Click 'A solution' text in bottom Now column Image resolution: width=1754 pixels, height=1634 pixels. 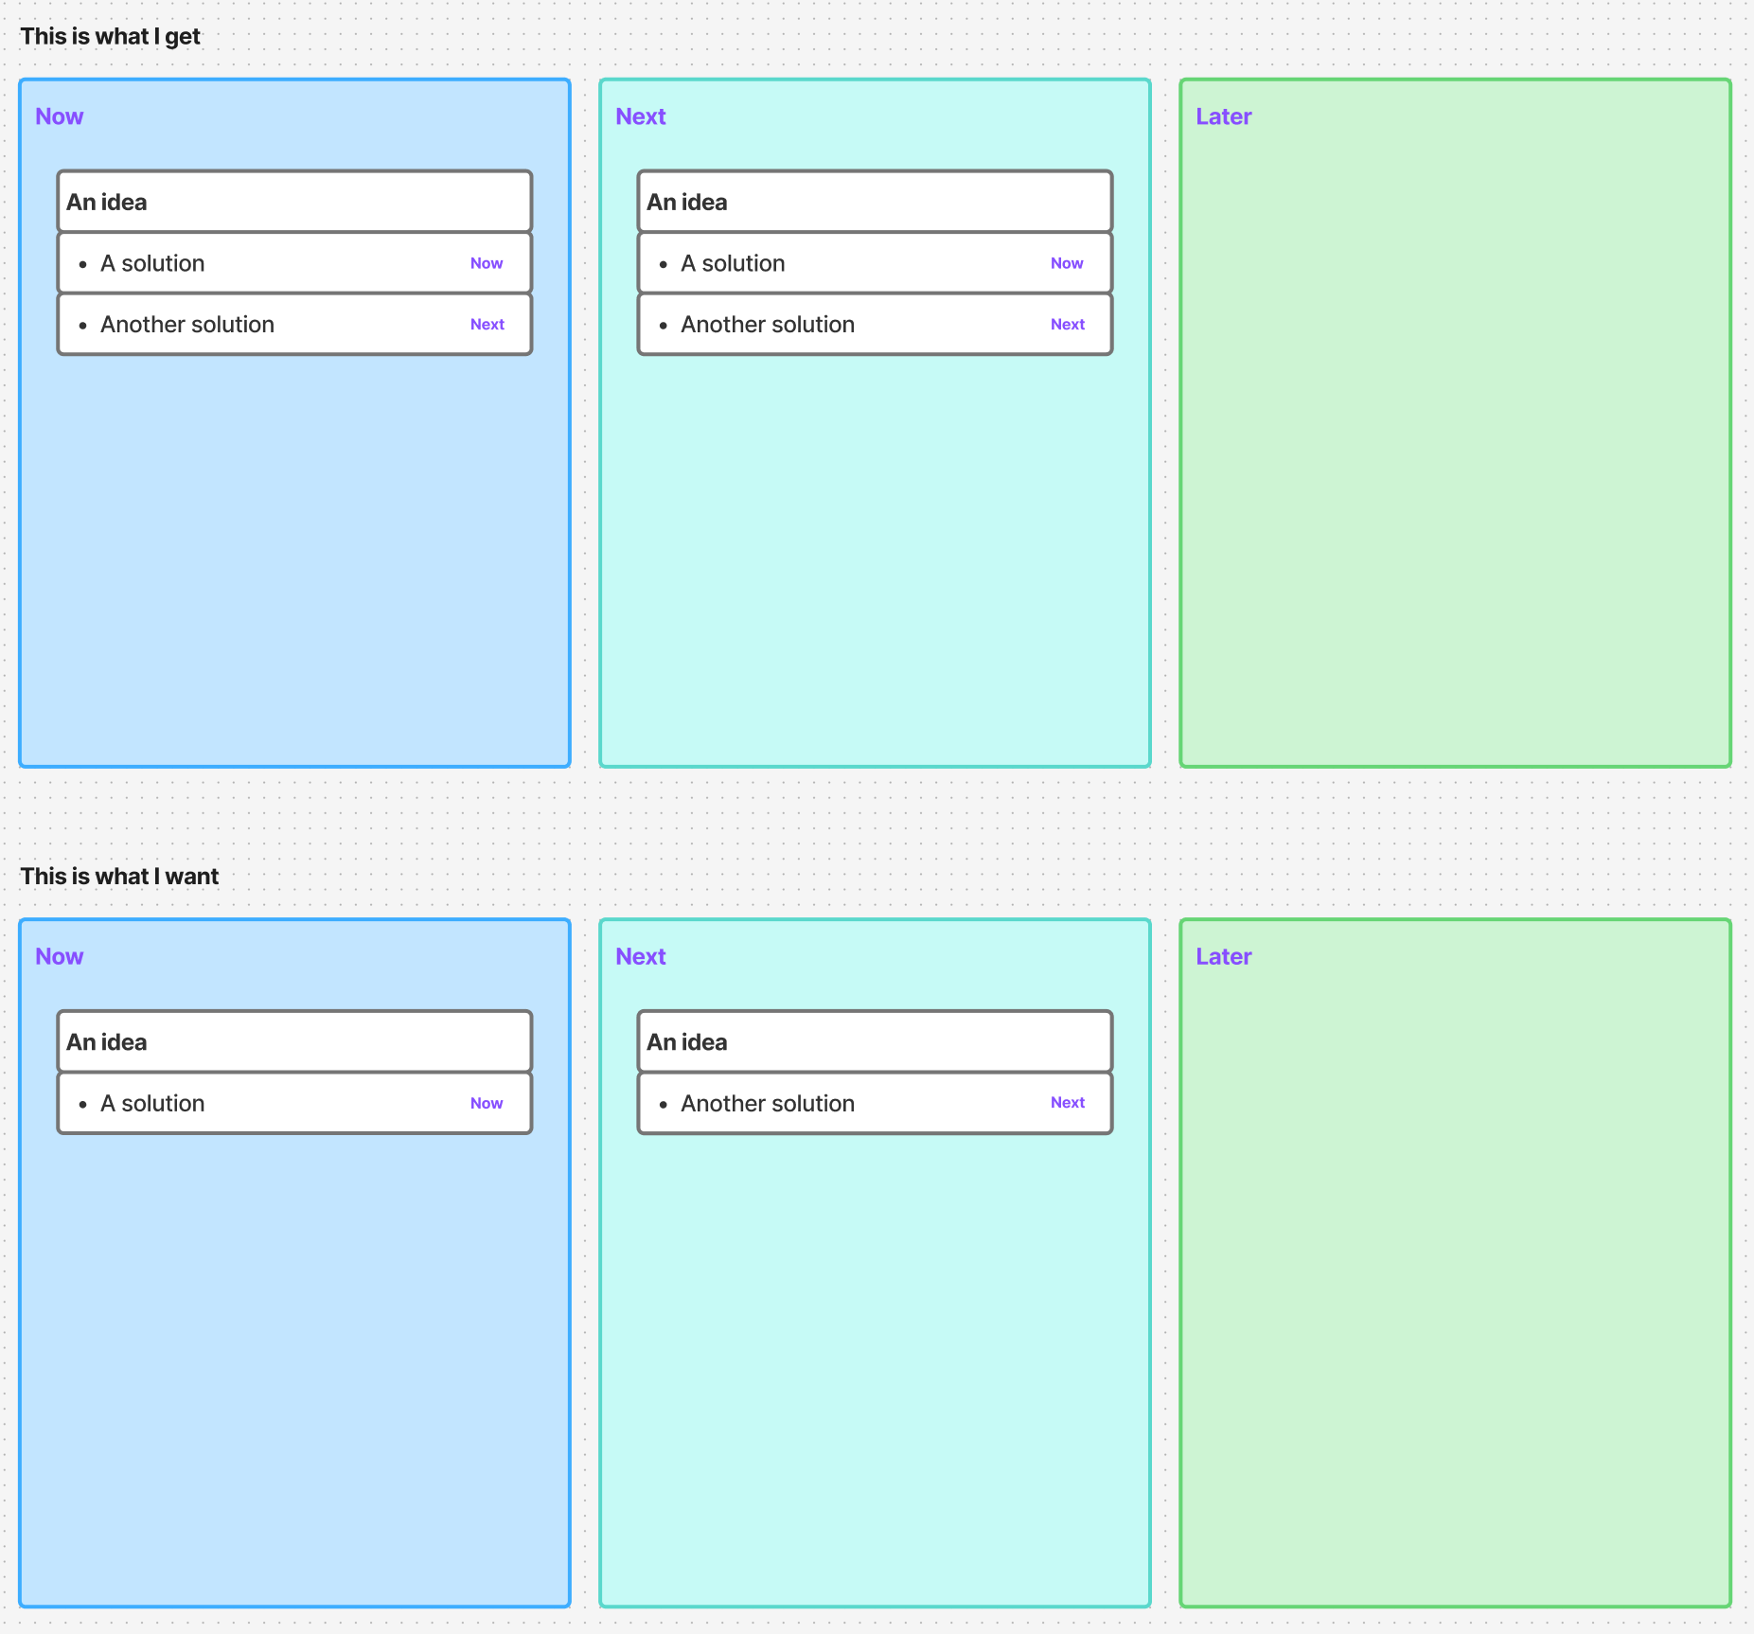[x=152, y=1103]
